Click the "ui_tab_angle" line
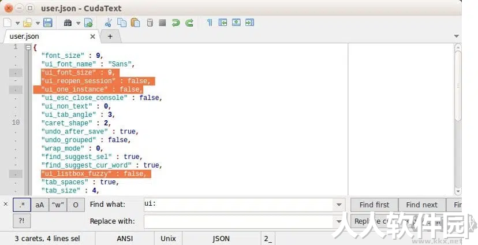Viewport: 478px width, 245px height. [x=78, y=115]
